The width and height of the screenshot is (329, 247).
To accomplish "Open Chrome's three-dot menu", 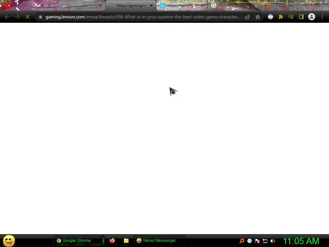I will point(322,17).
